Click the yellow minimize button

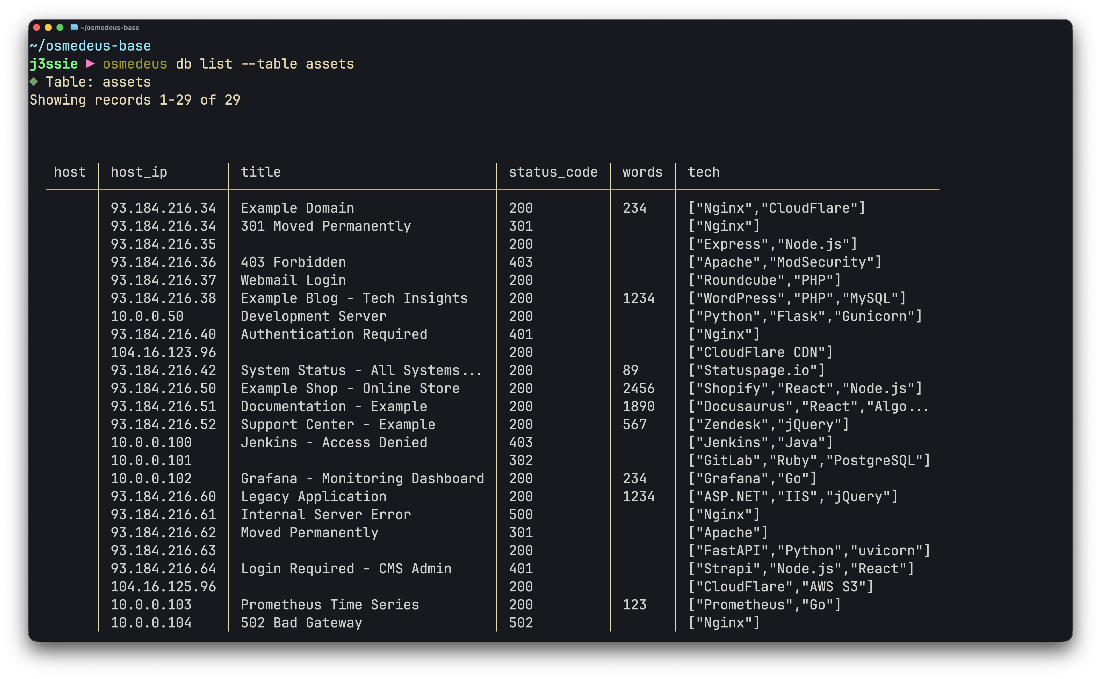point(48,27)
